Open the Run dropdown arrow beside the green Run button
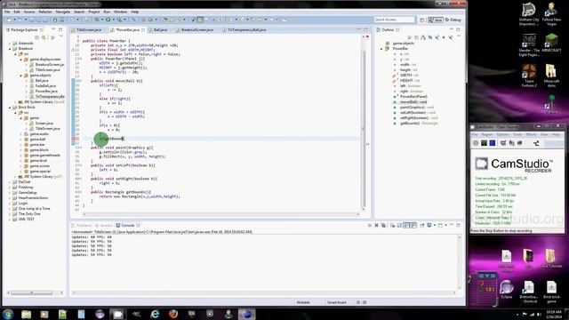 113,20
